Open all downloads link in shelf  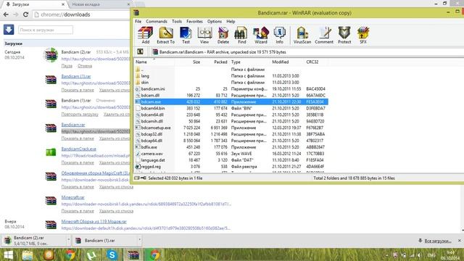point(438,241)
